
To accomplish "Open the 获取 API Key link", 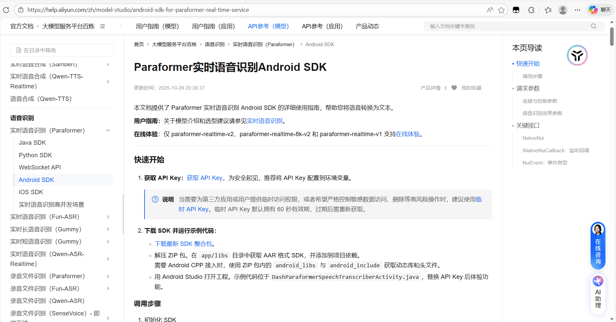I will point(204,178).
